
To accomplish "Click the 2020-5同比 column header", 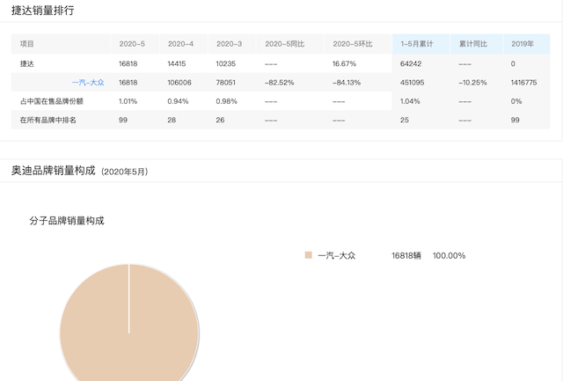I will point(289,44).
